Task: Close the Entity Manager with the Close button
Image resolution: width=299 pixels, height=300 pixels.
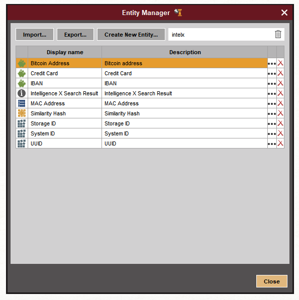Action: 271,281
